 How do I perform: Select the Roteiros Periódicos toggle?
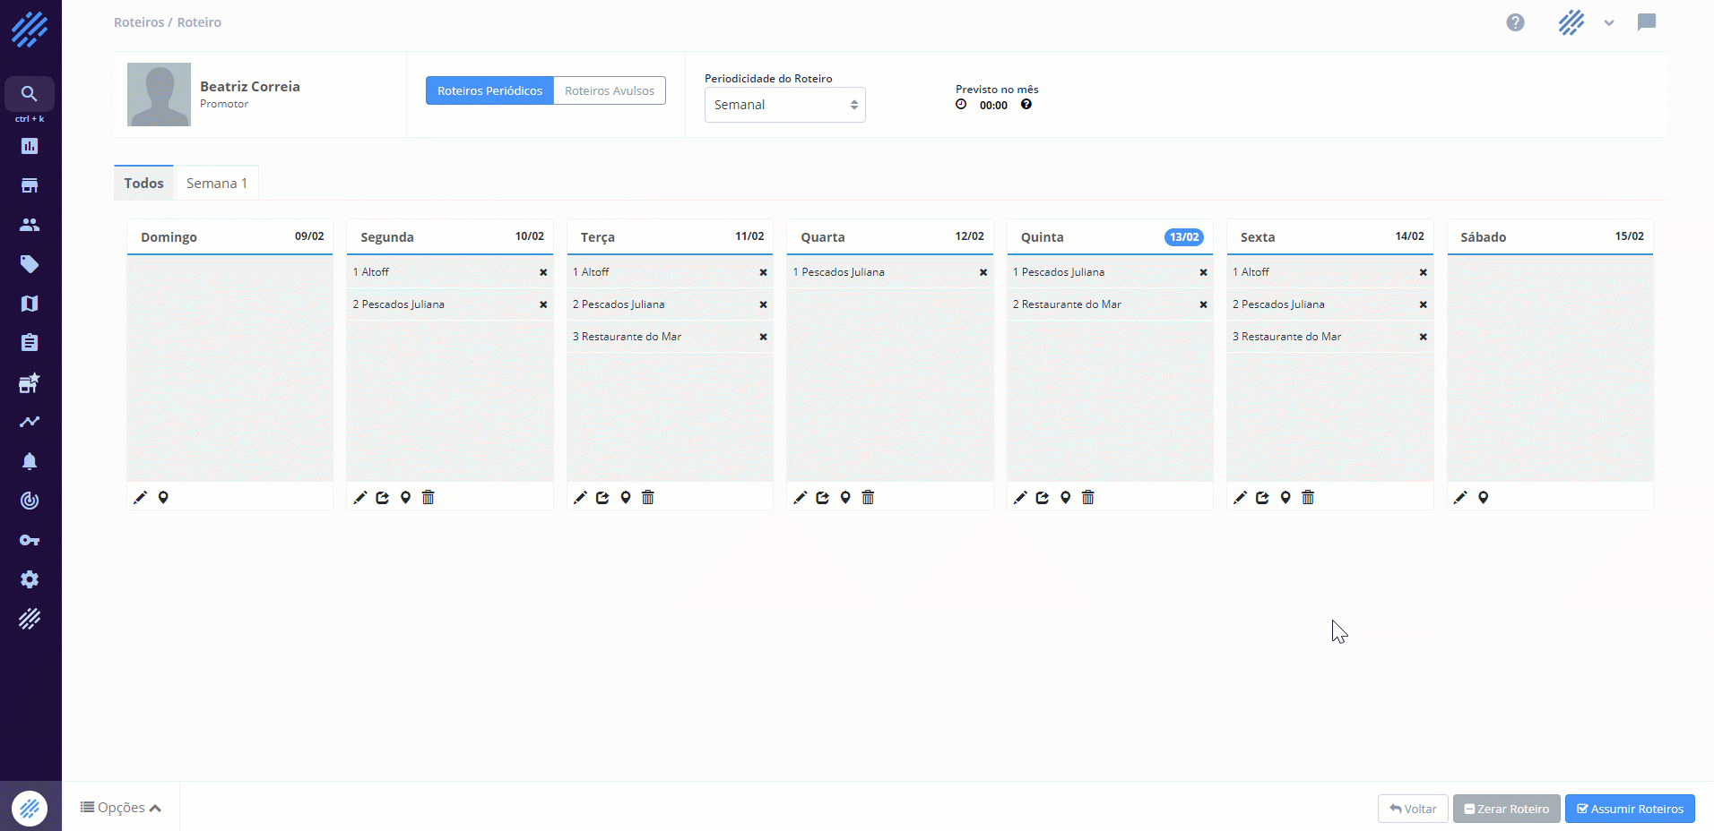click(x=489, y=90)
